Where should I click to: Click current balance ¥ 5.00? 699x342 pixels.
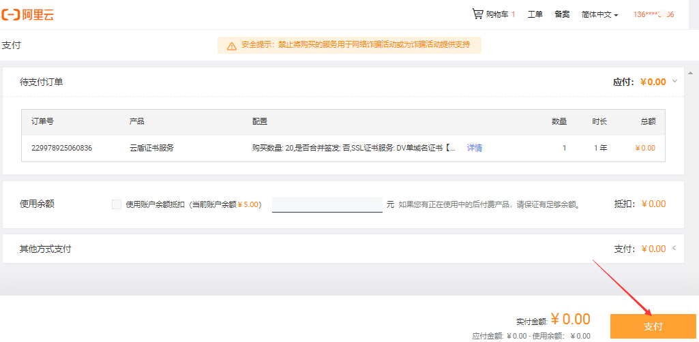click(x=248, y=204)
